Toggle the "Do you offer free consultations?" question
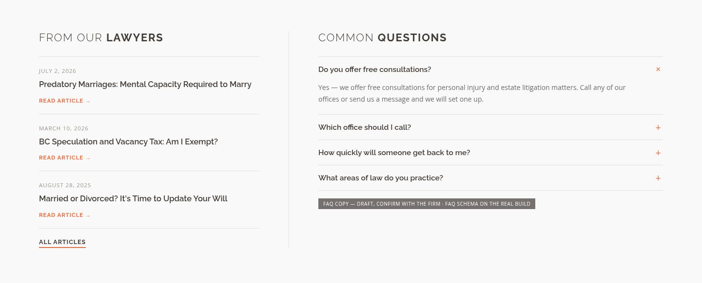The image size is (702, 283). point(490,70)
